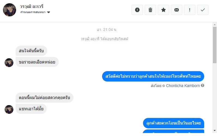Mark conversation done with checkmark icon
Image resolution: width=217 pixels, height=136 pixels.
pyautogui.click(x=203, y=10)
